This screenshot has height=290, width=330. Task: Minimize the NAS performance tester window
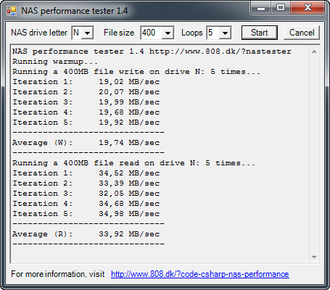click(x=261, y=8)
